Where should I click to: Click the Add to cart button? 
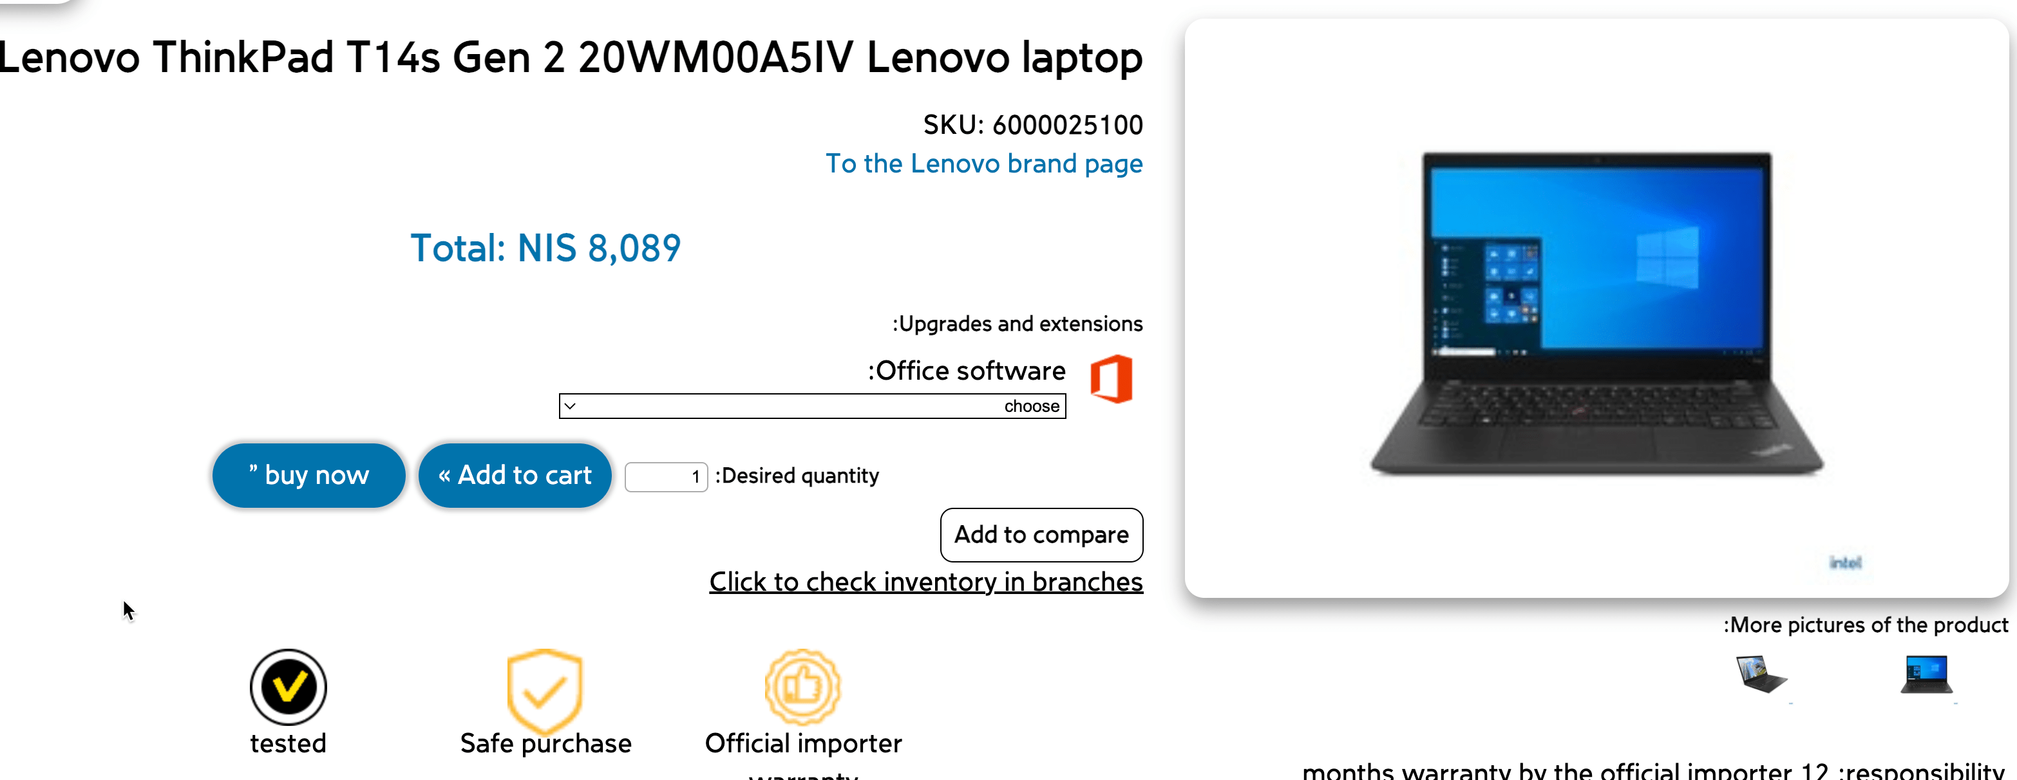tap(515, 475)
